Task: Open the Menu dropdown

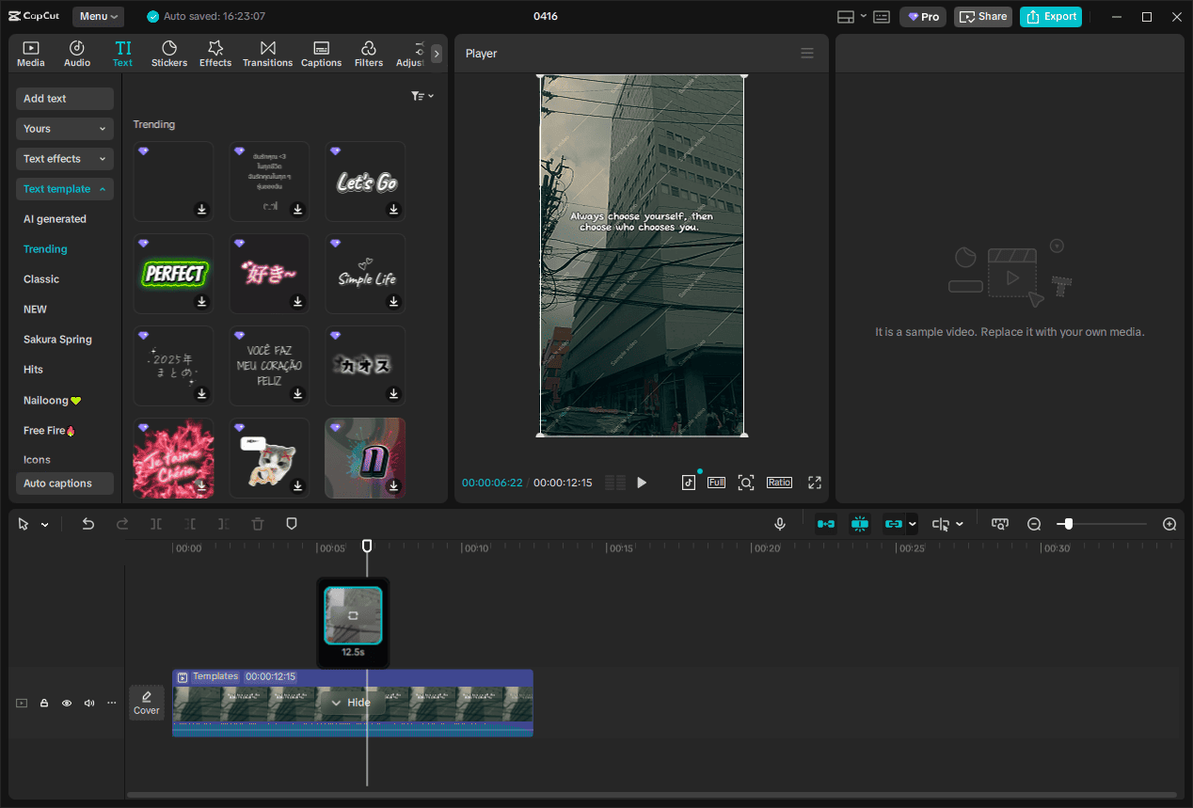Action: click(98, 16)
